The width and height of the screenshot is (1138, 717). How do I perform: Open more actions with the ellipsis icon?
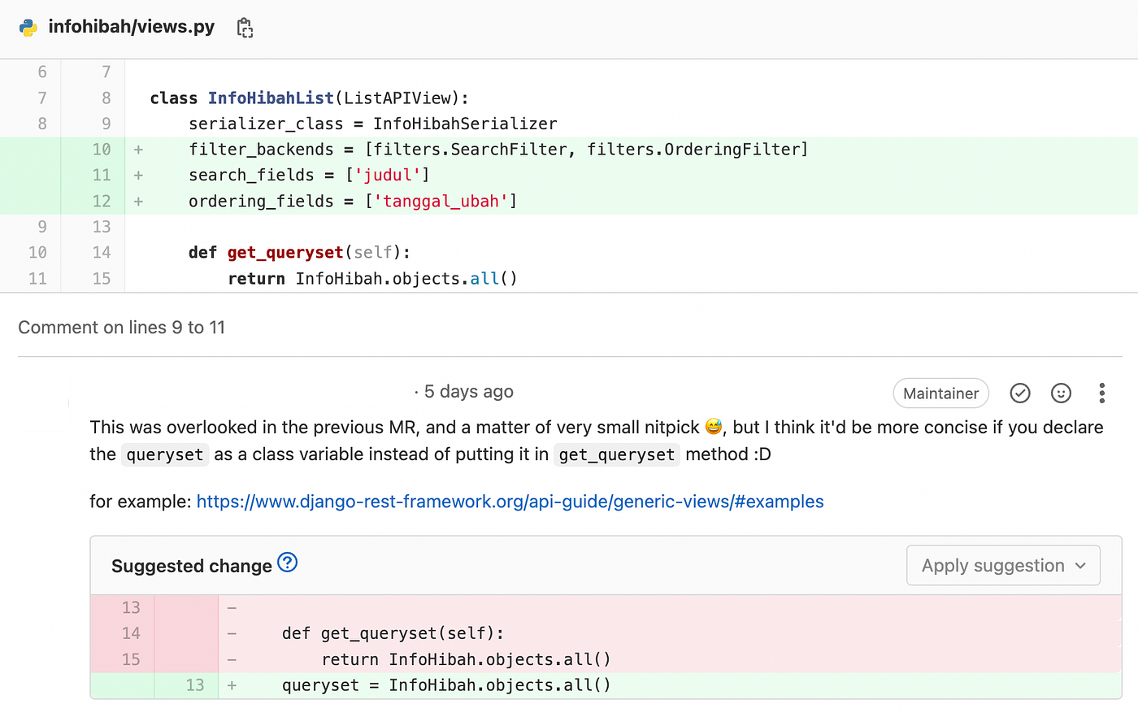click(x=1102, y=393)
